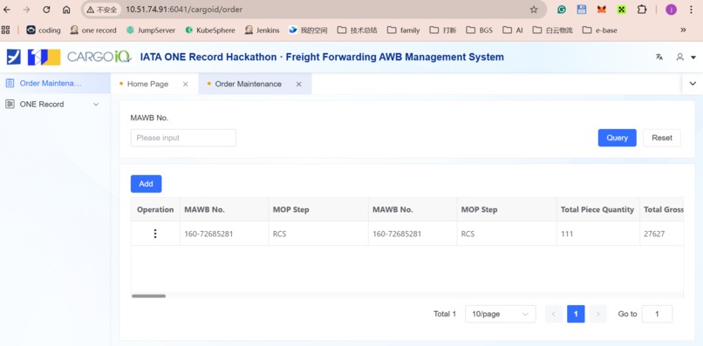Viewport: 703px width, 346px height.
Task: Click the Reset button
Action: pyautogui.click(x=662, y=138)
